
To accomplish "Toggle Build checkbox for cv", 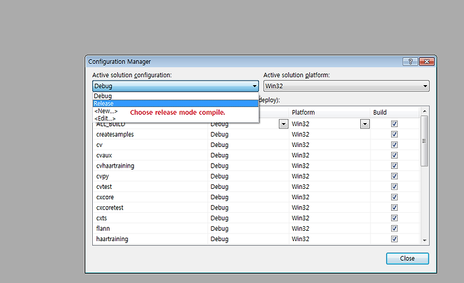I will [394, 145].
